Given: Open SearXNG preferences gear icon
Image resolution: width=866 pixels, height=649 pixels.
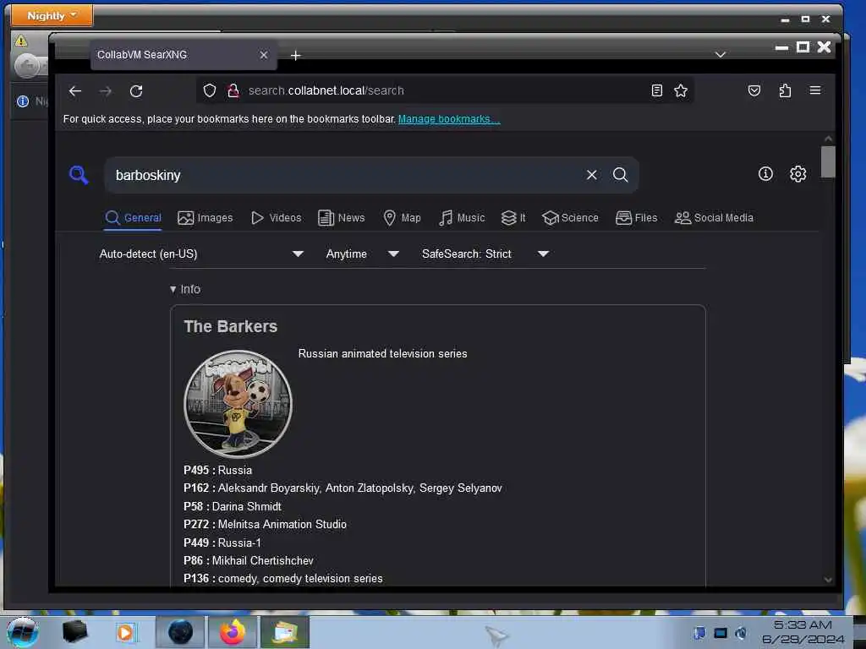Looking at the screenshot, I should tap(797, 174).
